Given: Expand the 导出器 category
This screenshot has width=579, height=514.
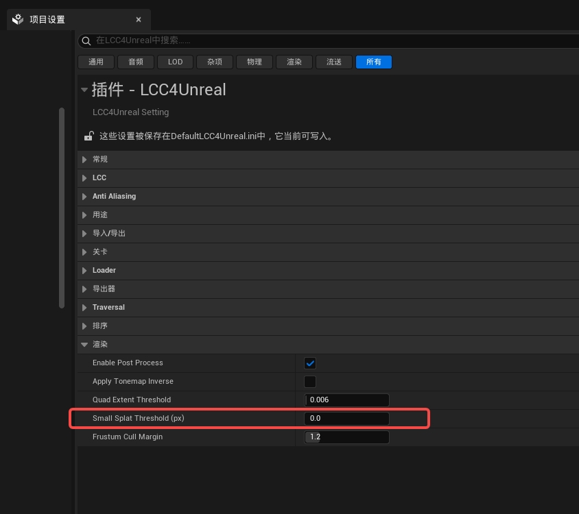Looking at the screenshot, I should (x=84, y=289).
